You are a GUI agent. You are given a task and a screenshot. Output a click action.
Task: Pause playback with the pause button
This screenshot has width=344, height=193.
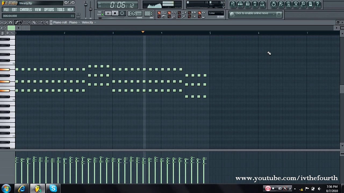click(107, 13)
